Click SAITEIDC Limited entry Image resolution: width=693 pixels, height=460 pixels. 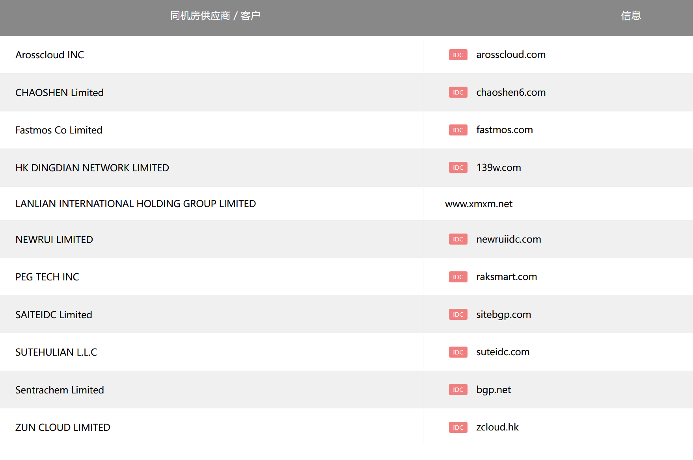[54, 315]
